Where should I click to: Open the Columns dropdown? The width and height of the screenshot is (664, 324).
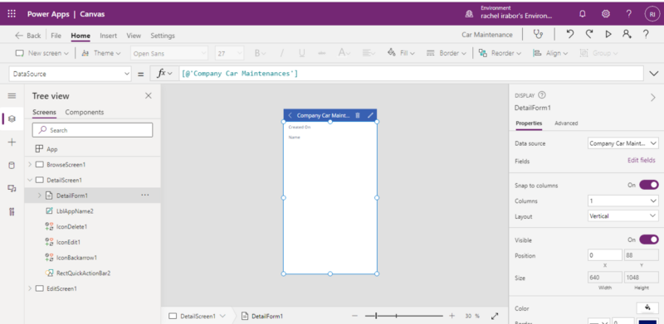coord(623,201)
